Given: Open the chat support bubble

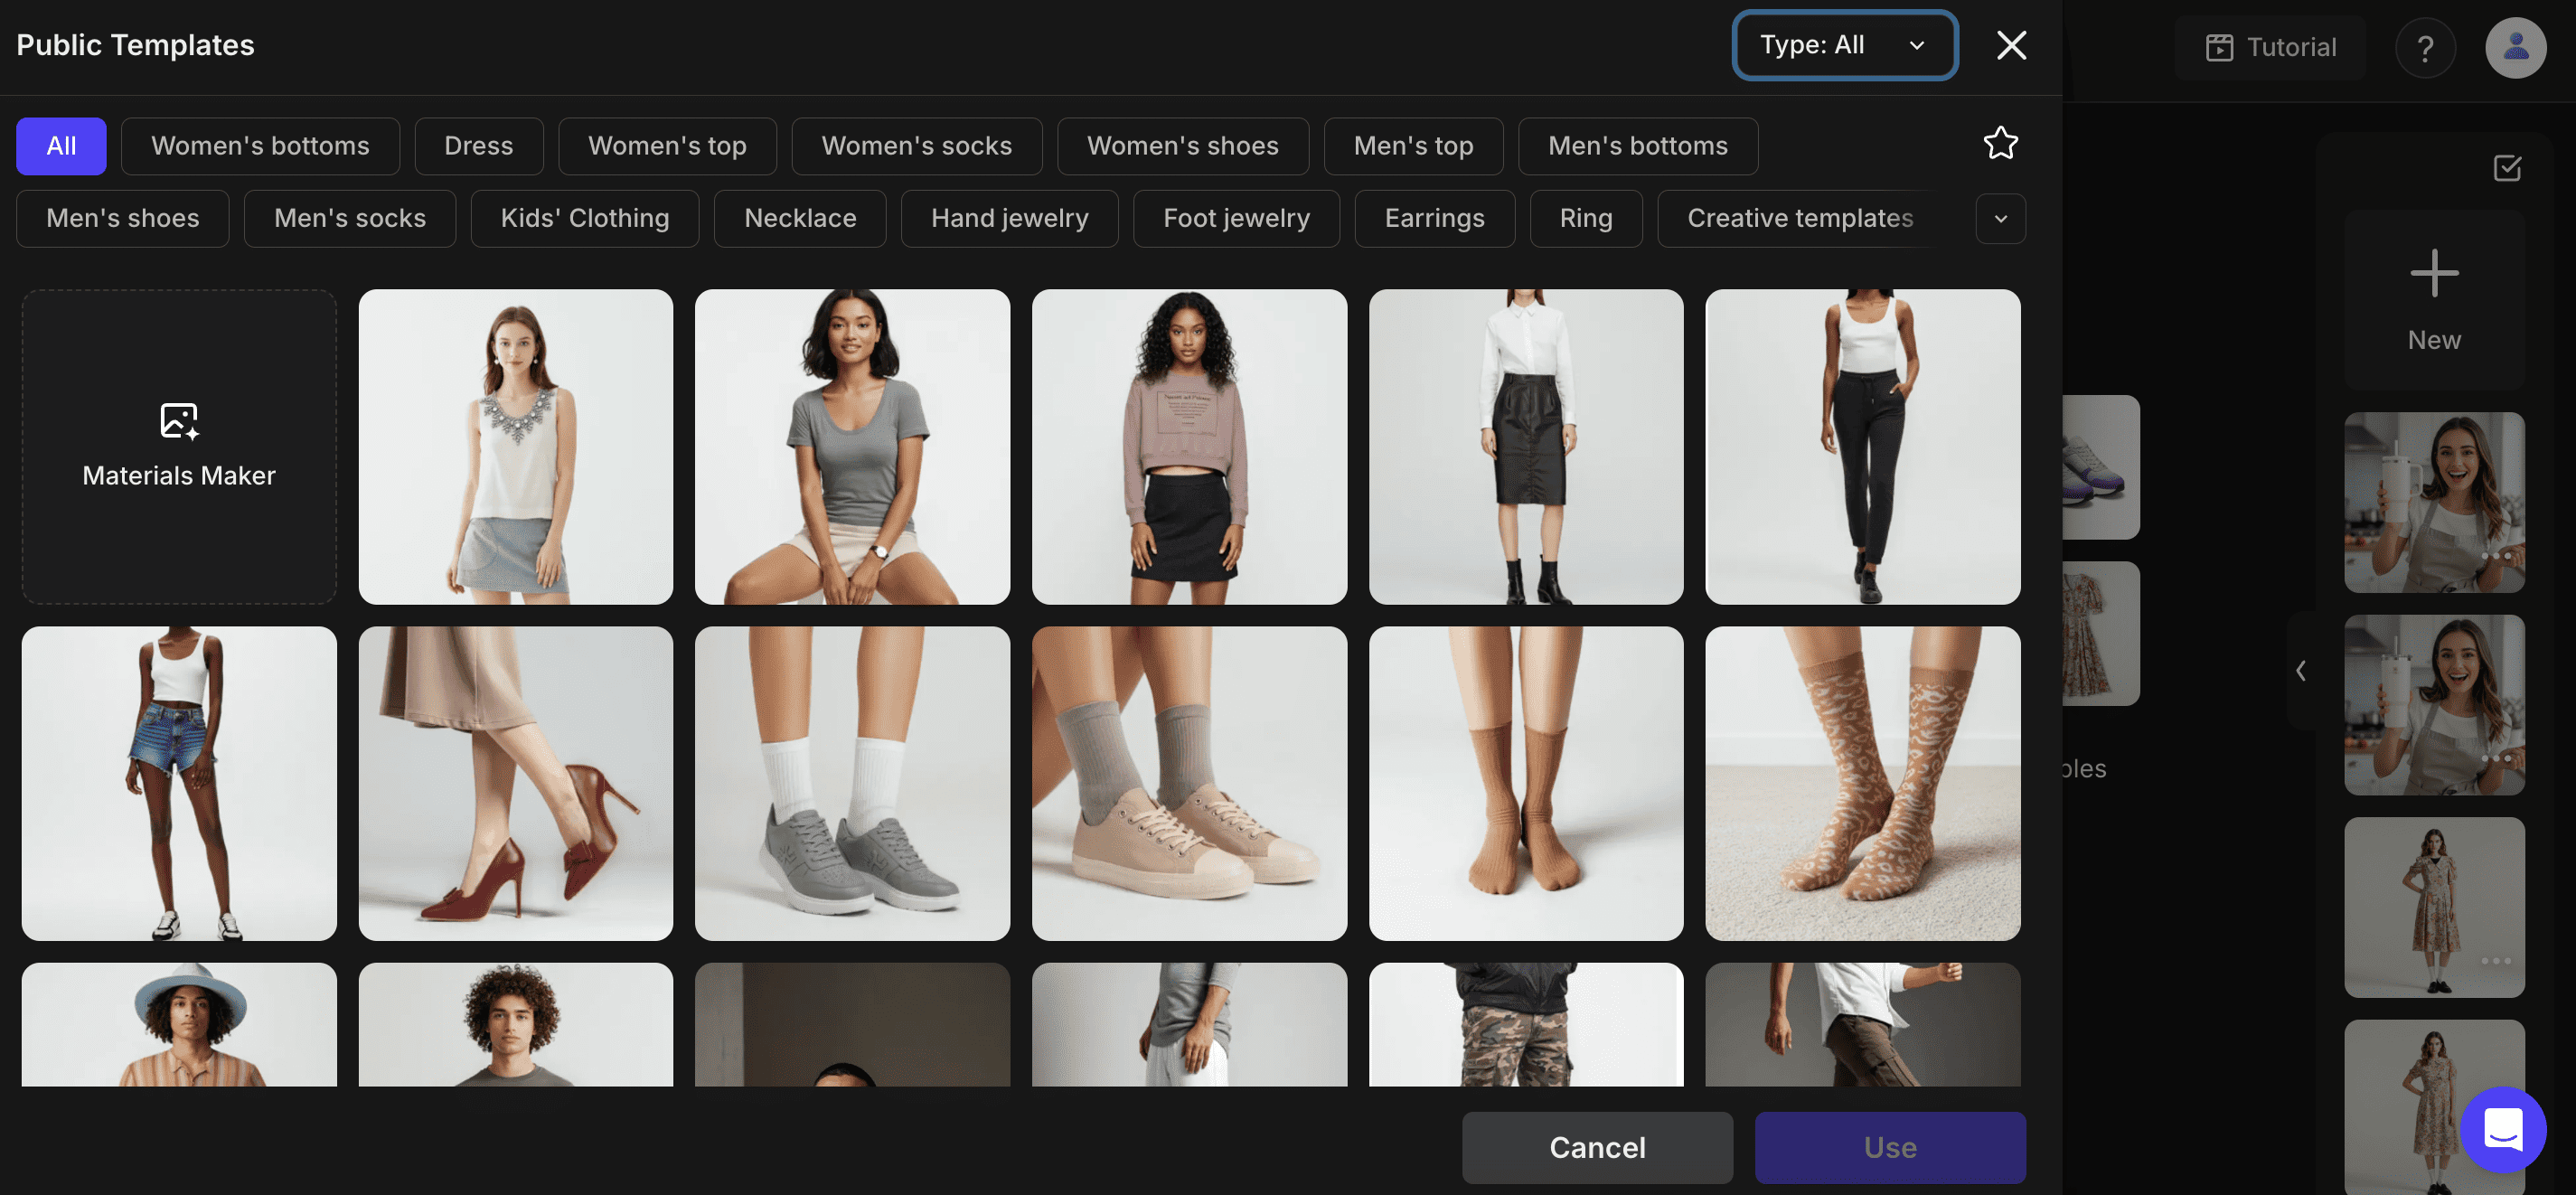Looking at the screenshot, I should [x=2502, y=1129].
